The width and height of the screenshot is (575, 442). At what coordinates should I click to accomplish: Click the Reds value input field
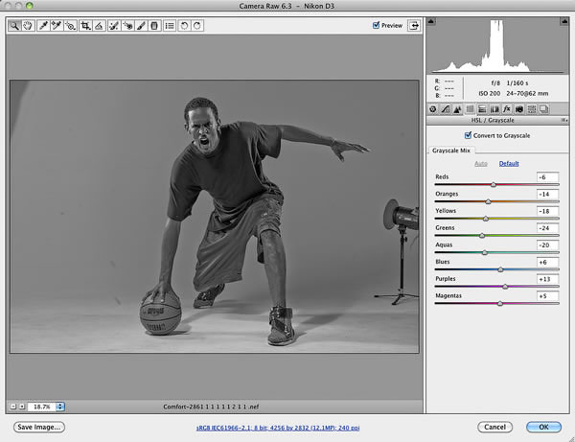tap(547, 177)
